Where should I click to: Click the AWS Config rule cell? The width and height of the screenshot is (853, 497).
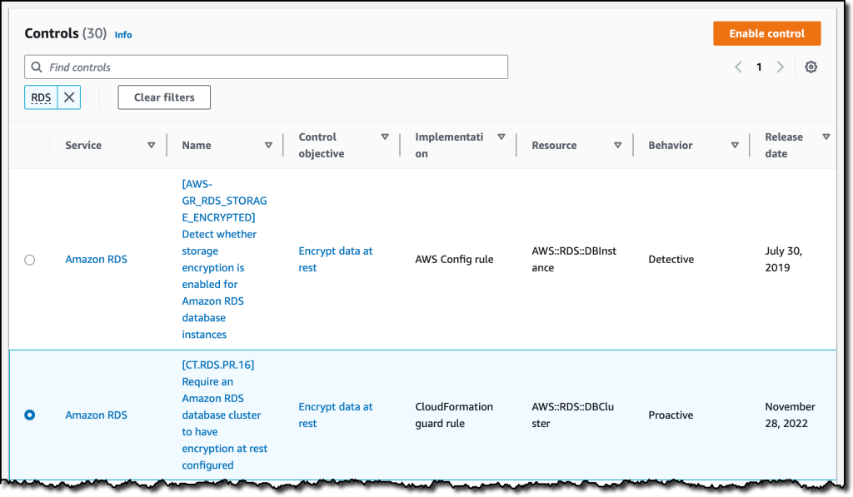[454, 260]
